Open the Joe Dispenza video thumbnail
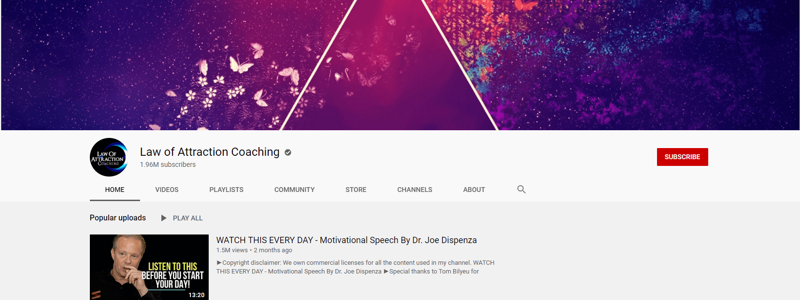 149,267
